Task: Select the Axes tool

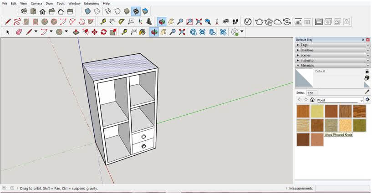Action: (x=140, y=22)
